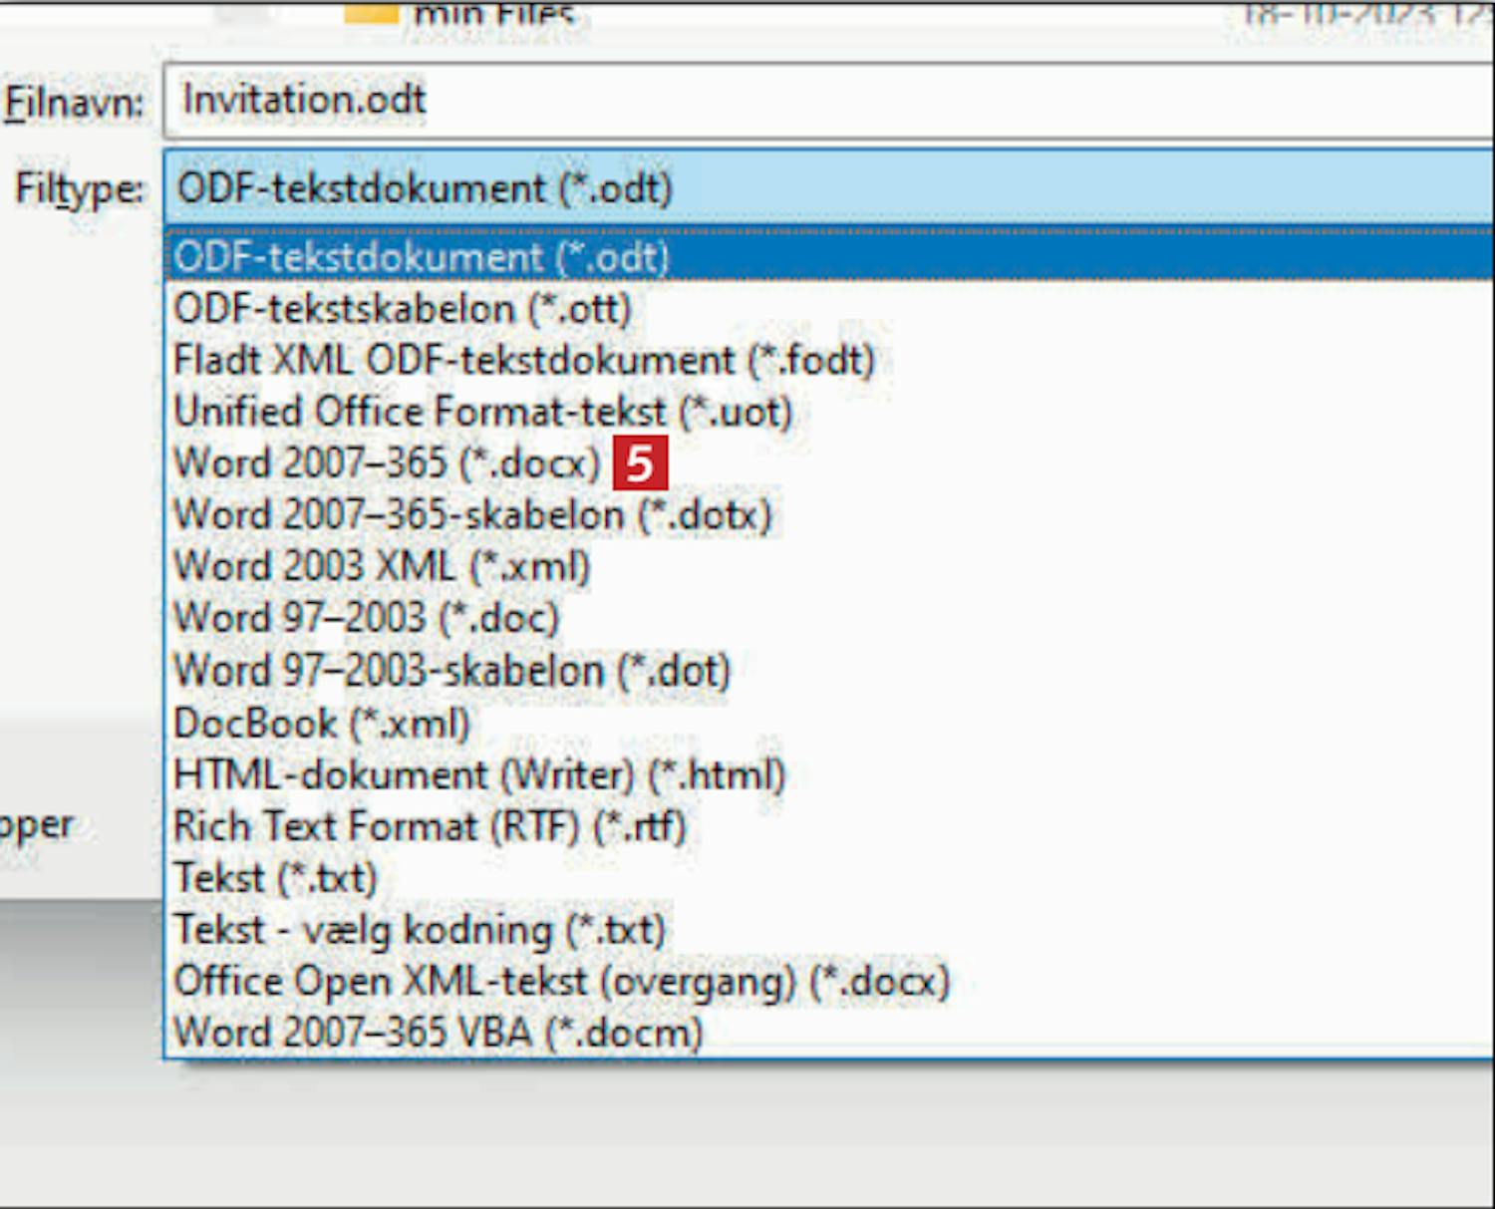Pick Word 2003 XML (*.xml) format
The height and width of the screenshot is (1209, 1495).
(x=829, y=567)
